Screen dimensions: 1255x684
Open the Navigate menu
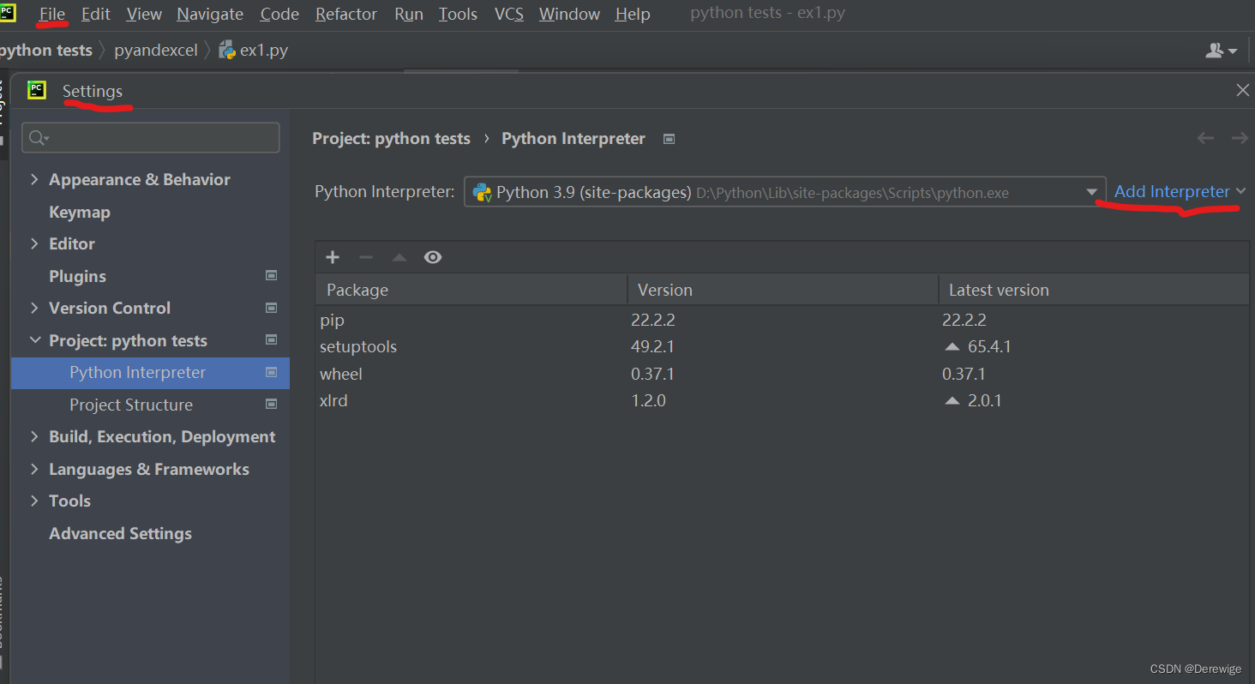[210, 14]
